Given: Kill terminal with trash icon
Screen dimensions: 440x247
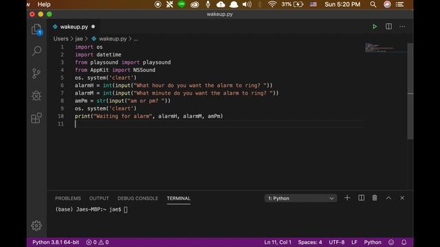Looking at the screenshot, I should pos(375,198).
